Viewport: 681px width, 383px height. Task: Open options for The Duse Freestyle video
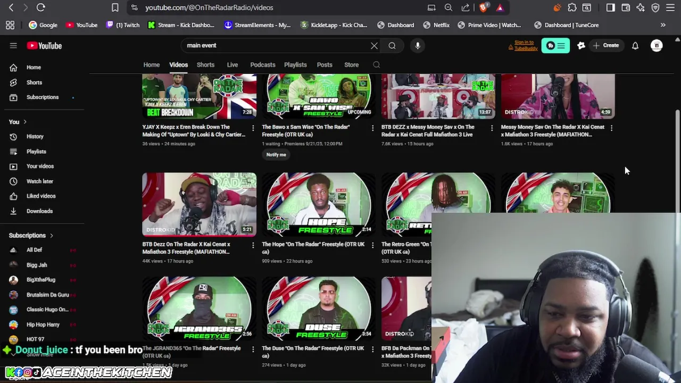(x=372, y=349)
